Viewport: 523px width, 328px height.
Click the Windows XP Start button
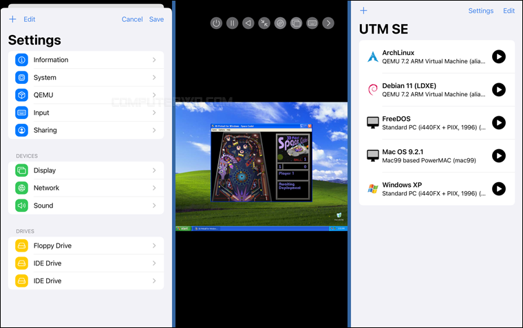pos(183,229)
